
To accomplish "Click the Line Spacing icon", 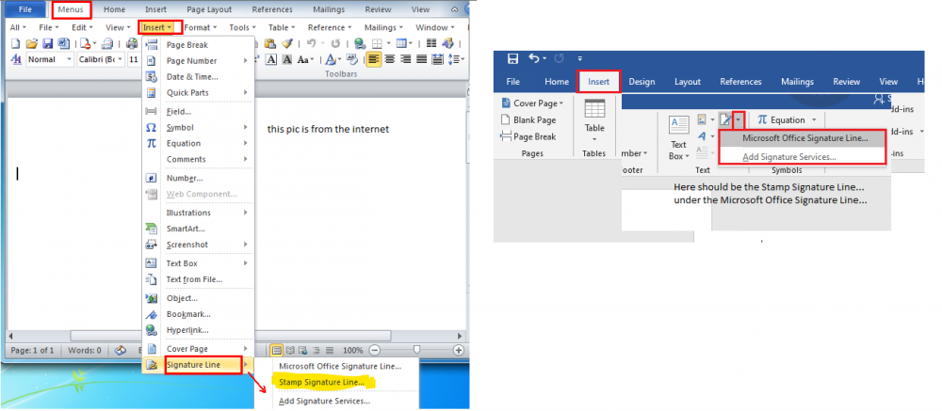I will click(454, 59).
